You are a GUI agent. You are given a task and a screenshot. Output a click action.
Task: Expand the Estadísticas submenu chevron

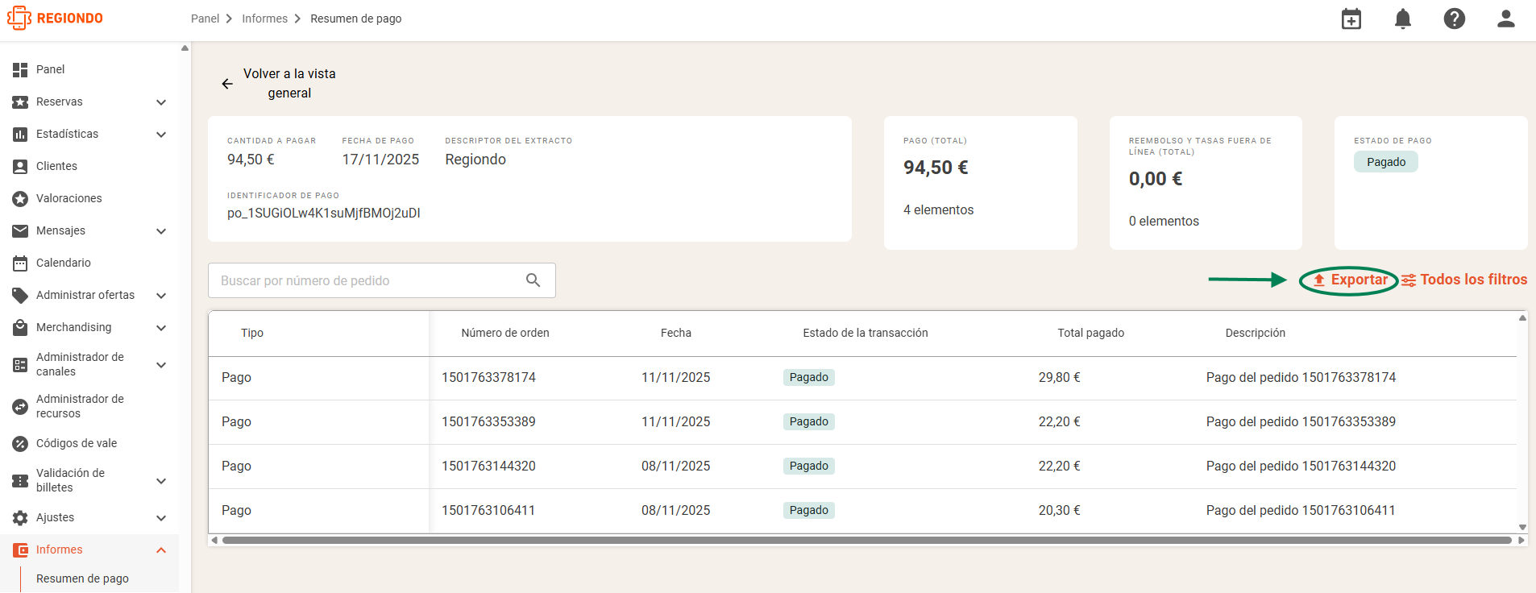pos(161,135)
